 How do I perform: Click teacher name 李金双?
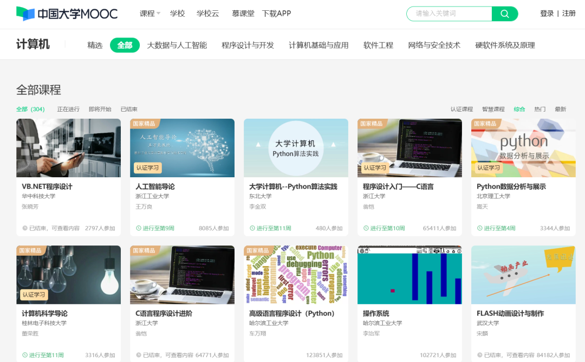tap(257, 207)
